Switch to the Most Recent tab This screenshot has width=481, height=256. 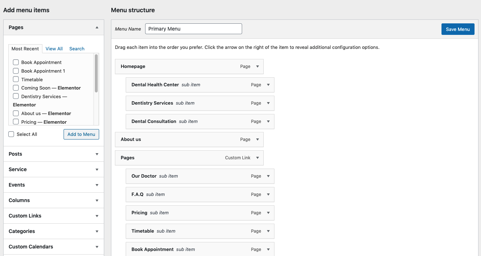pos(25,49)
